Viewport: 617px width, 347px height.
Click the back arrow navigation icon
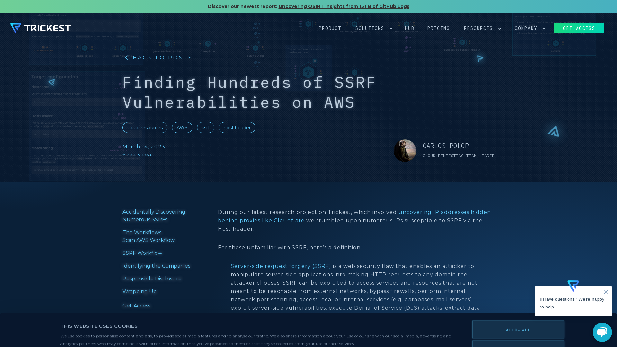(127, 58)
